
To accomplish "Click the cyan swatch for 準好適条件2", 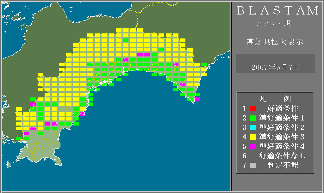I will point(252,127).
